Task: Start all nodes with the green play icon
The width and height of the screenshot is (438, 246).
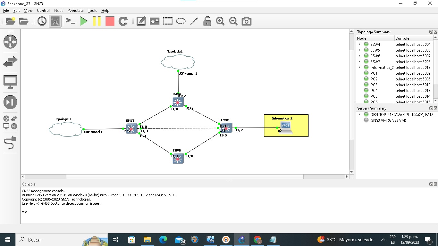Action: (x=84, y=21)
